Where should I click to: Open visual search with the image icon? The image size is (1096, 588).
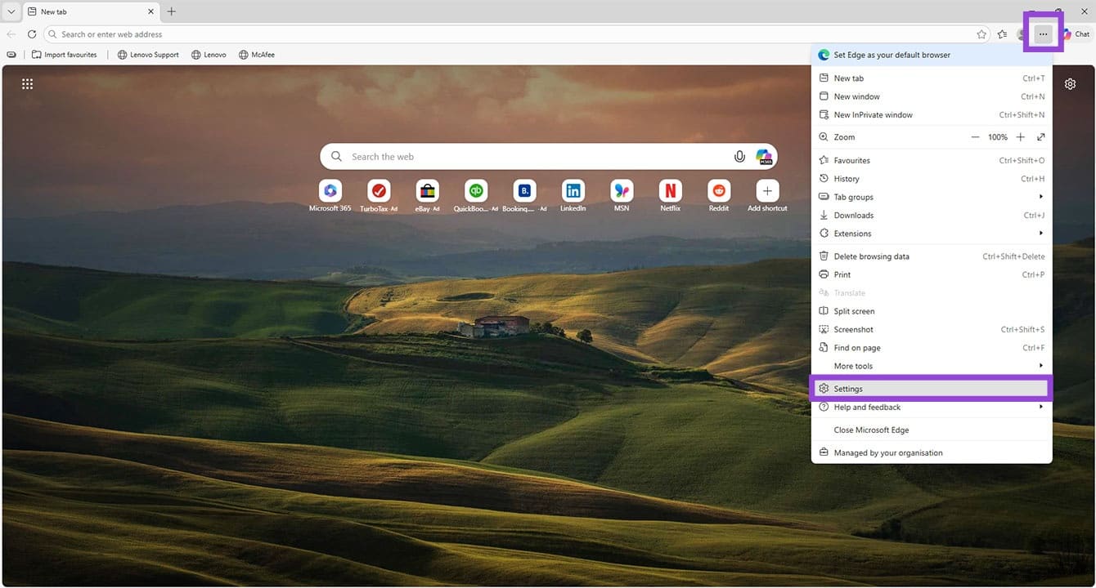pos(763,156)
